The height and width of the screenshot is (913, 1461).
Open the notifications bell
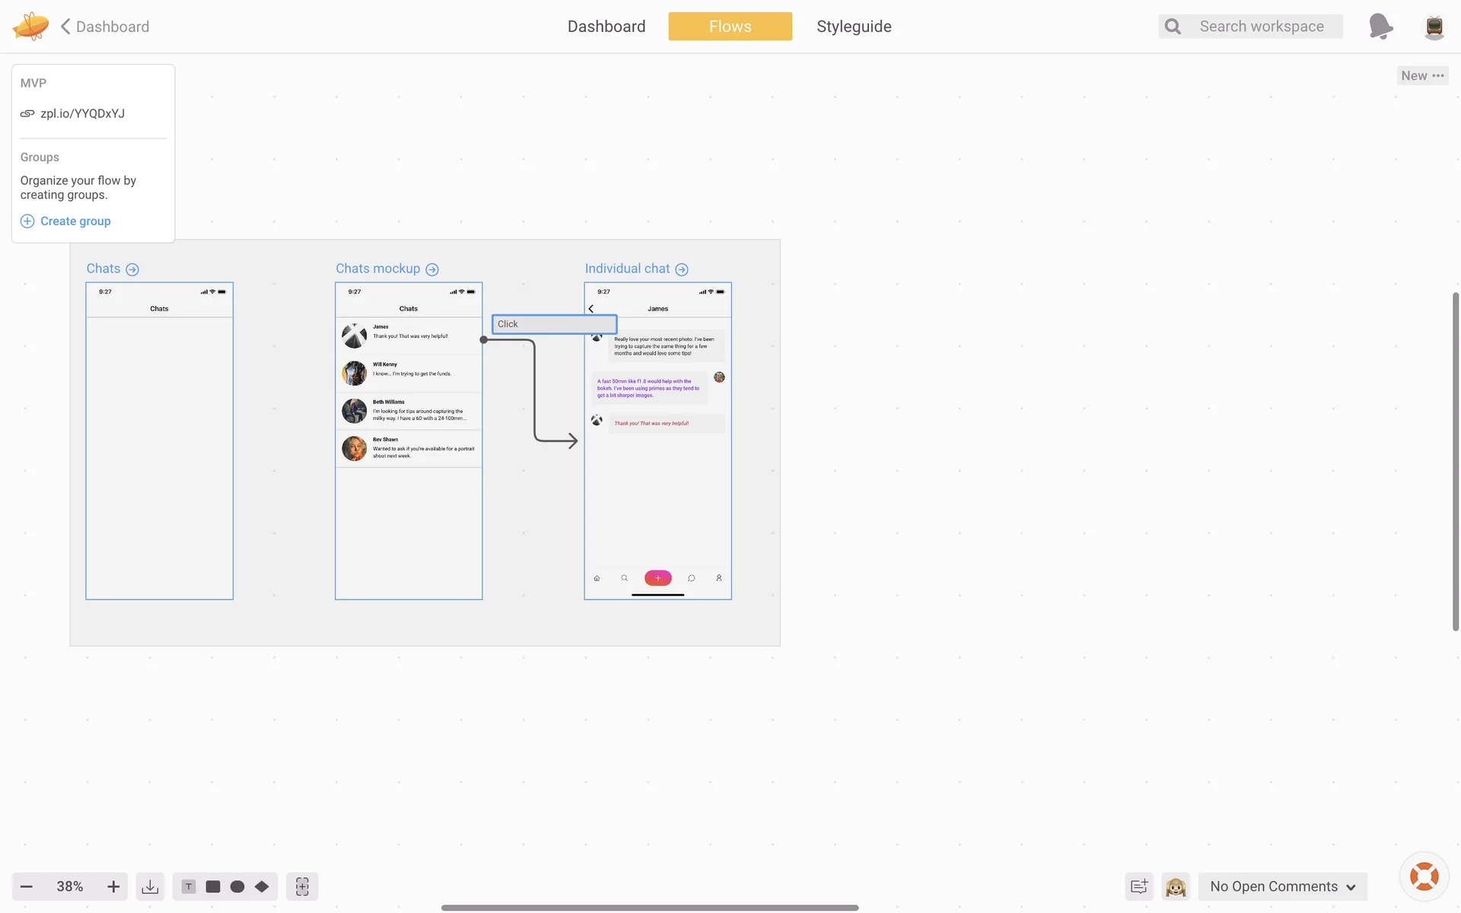click(x=1380, y=27)
